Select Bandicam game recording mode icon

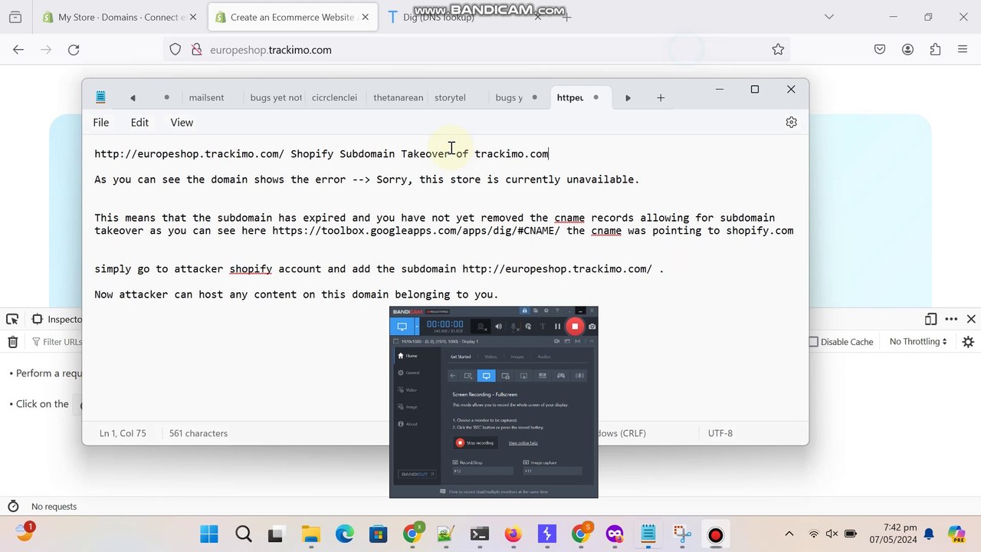[561, 376]
